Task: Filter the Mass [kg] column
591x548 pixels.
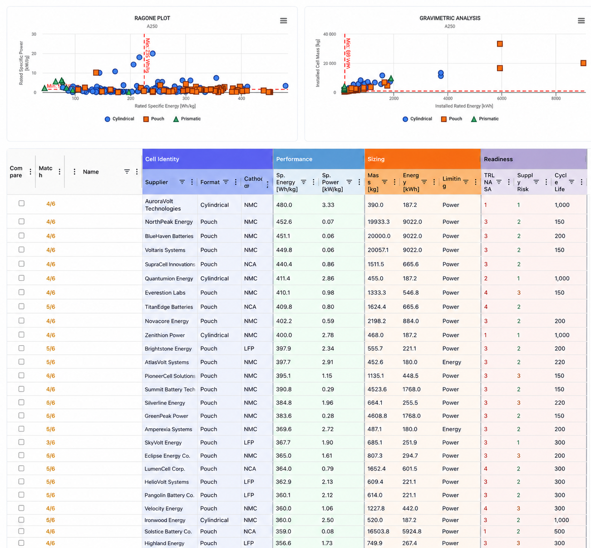Action: click(384, 182)
